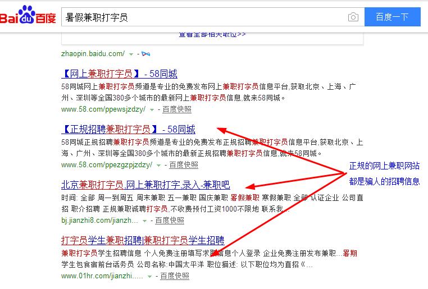The image size is (428, 289).
Task: Click the zhaopin.baidu.com URL
Action: [x=93, y=53]
